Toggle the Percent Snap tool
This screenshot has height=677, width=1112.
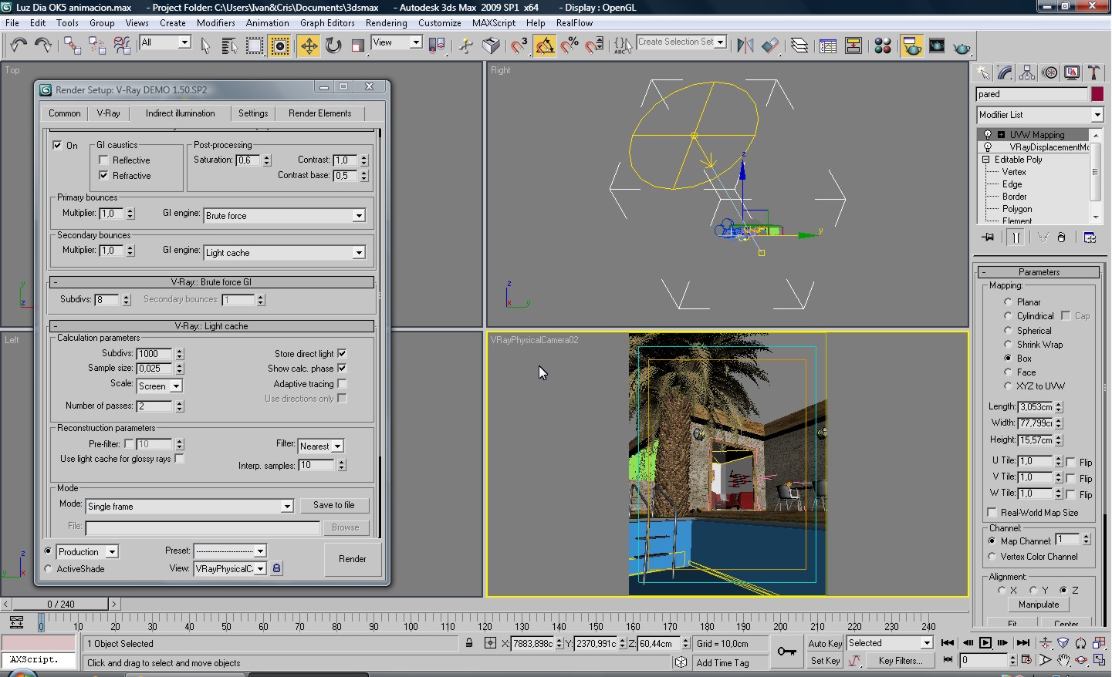click(570, 46)
